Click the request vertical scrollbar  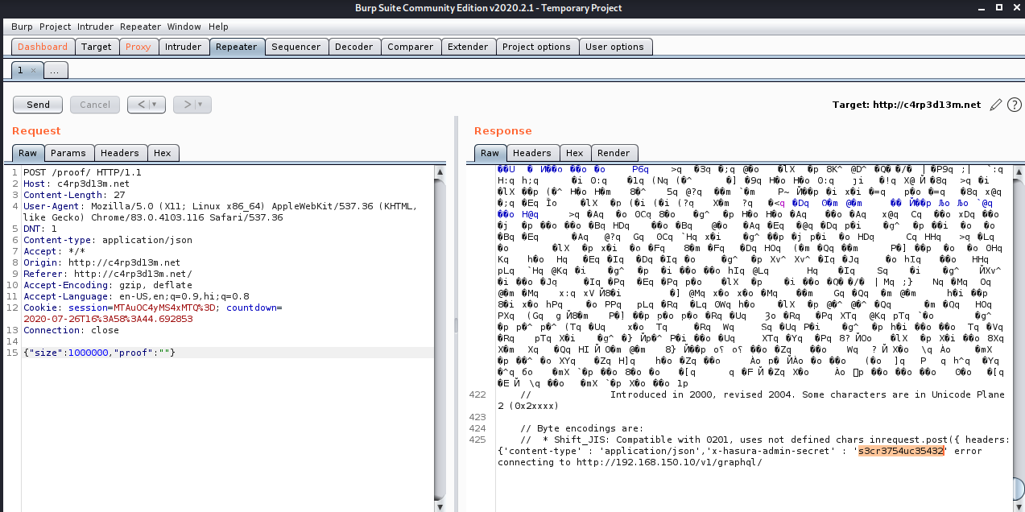pos(440,338)
